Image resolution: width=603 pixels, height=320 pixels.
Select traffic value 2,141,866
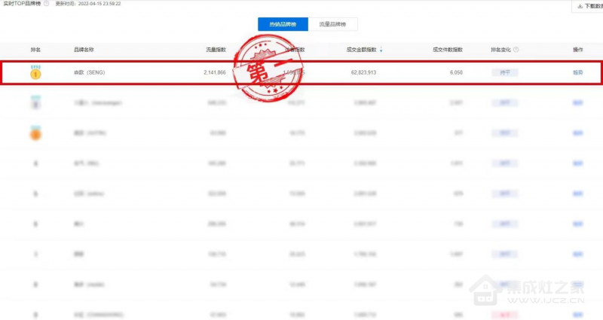point(215,72)
